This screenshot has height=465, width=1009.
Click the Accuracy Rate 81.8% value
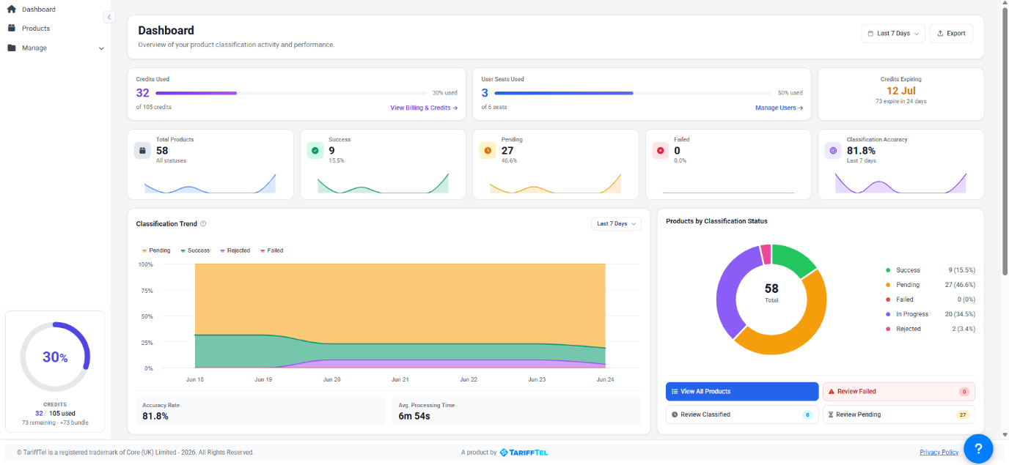click(x=155, y=416)
